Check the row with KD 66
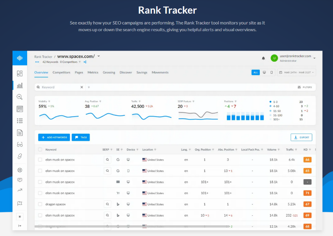Screen dimensions: 333x236 [x=40, y=160]
